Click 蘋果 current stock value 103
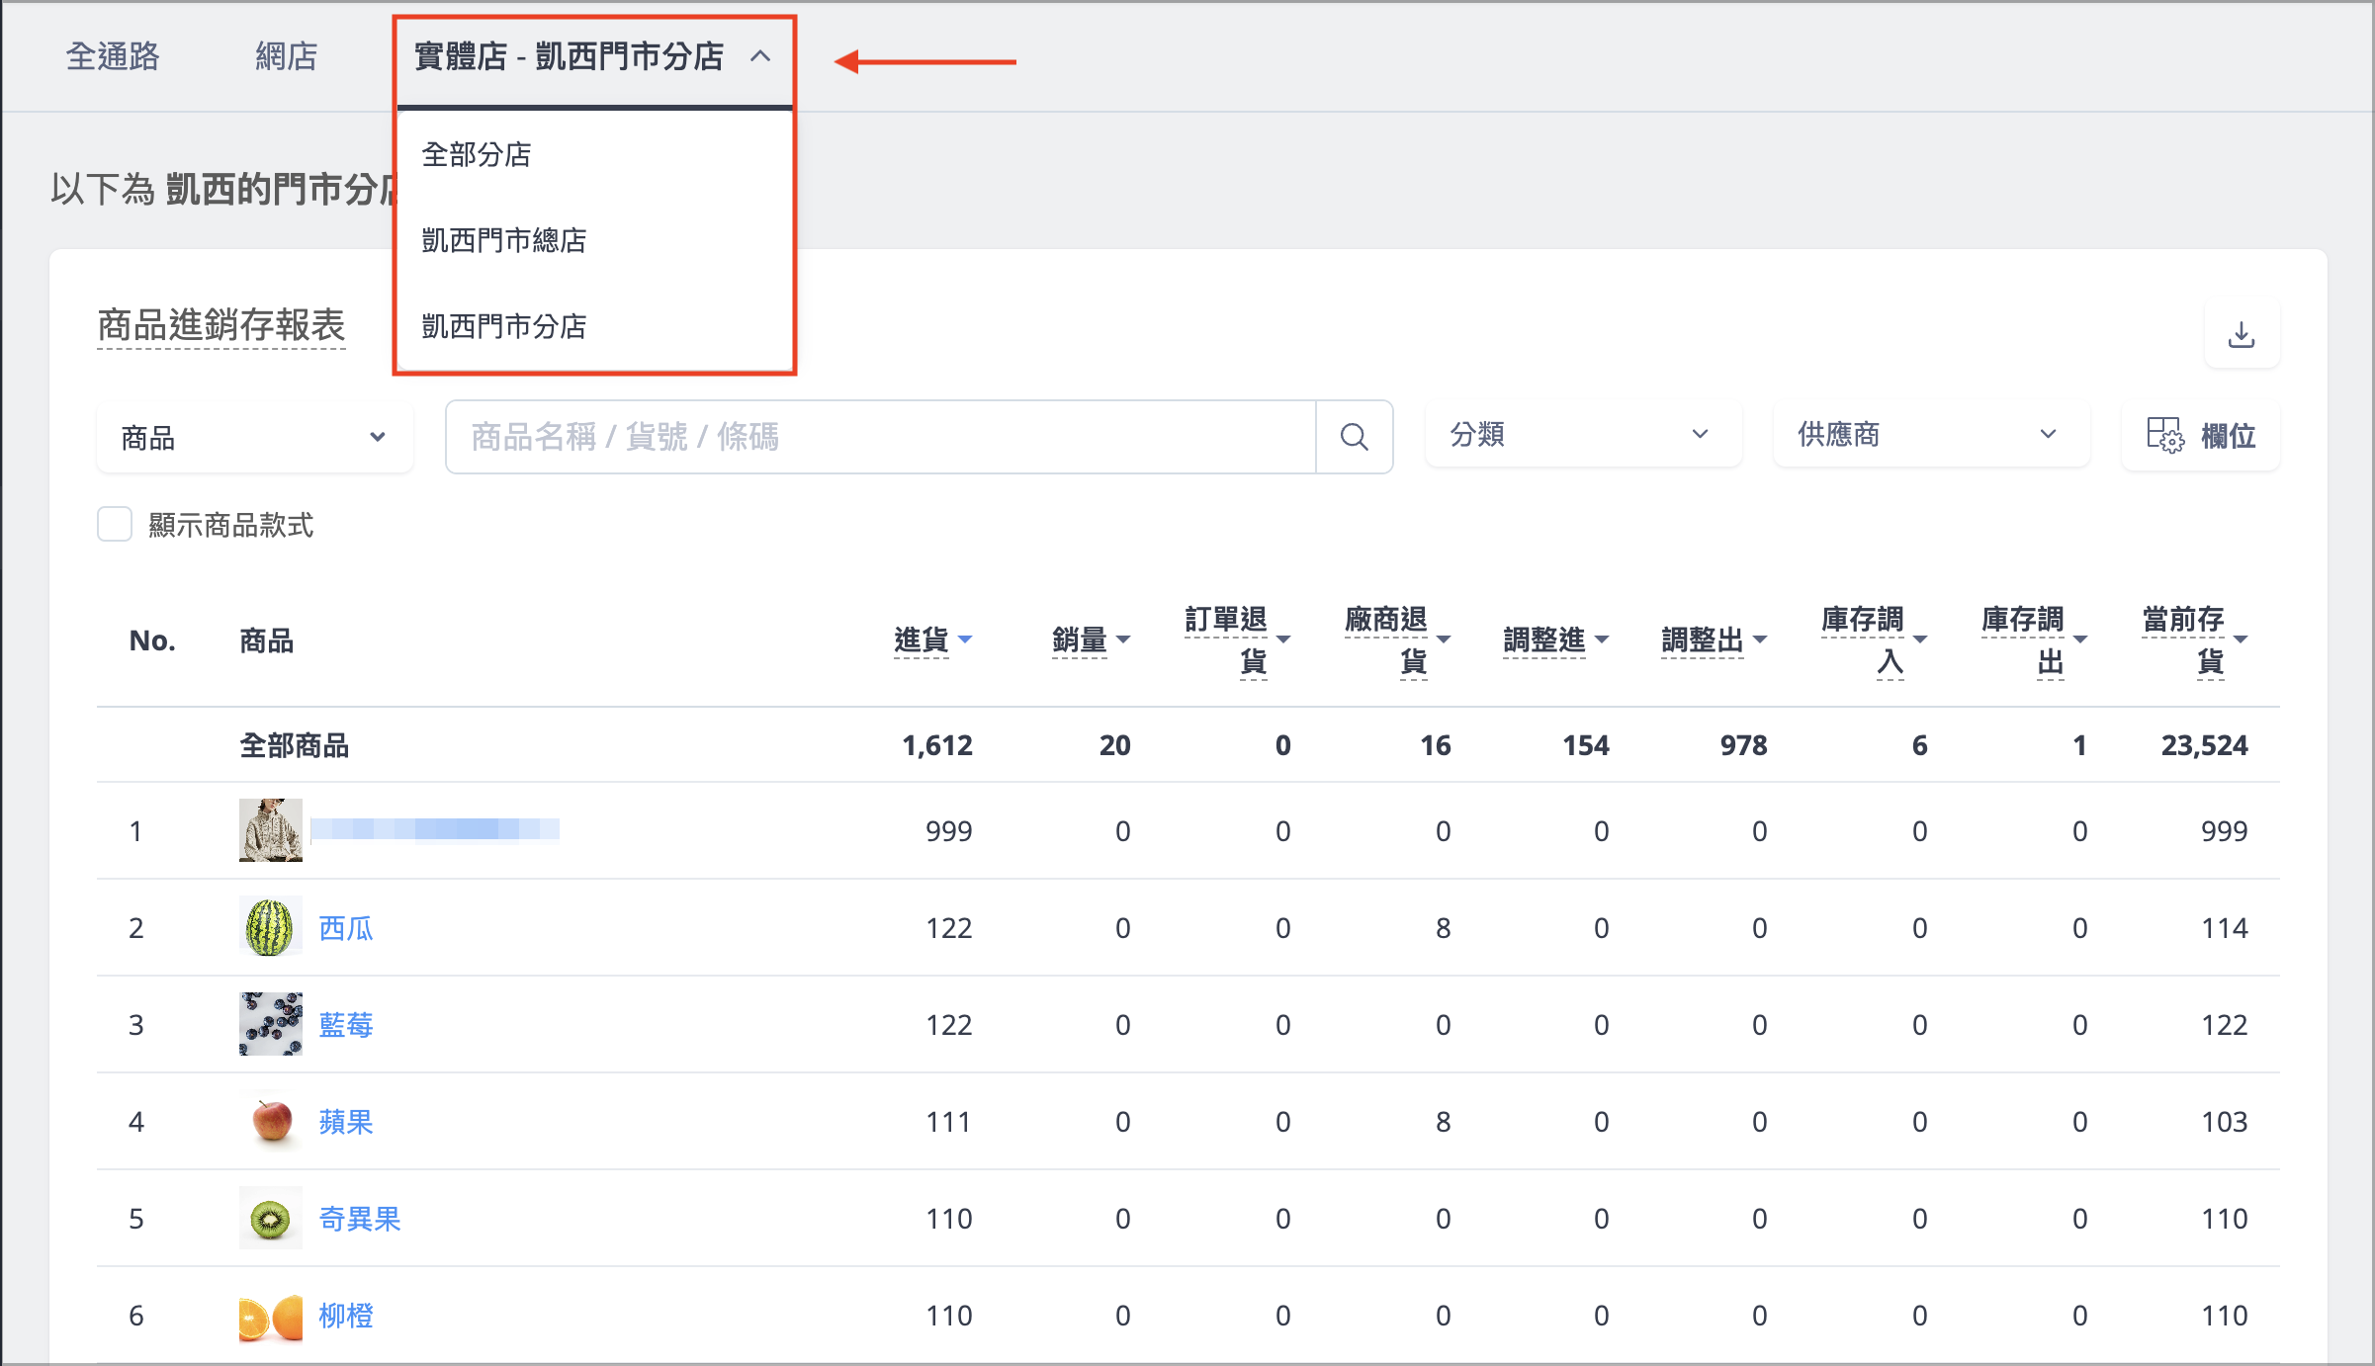 tap(2224, 1122)
